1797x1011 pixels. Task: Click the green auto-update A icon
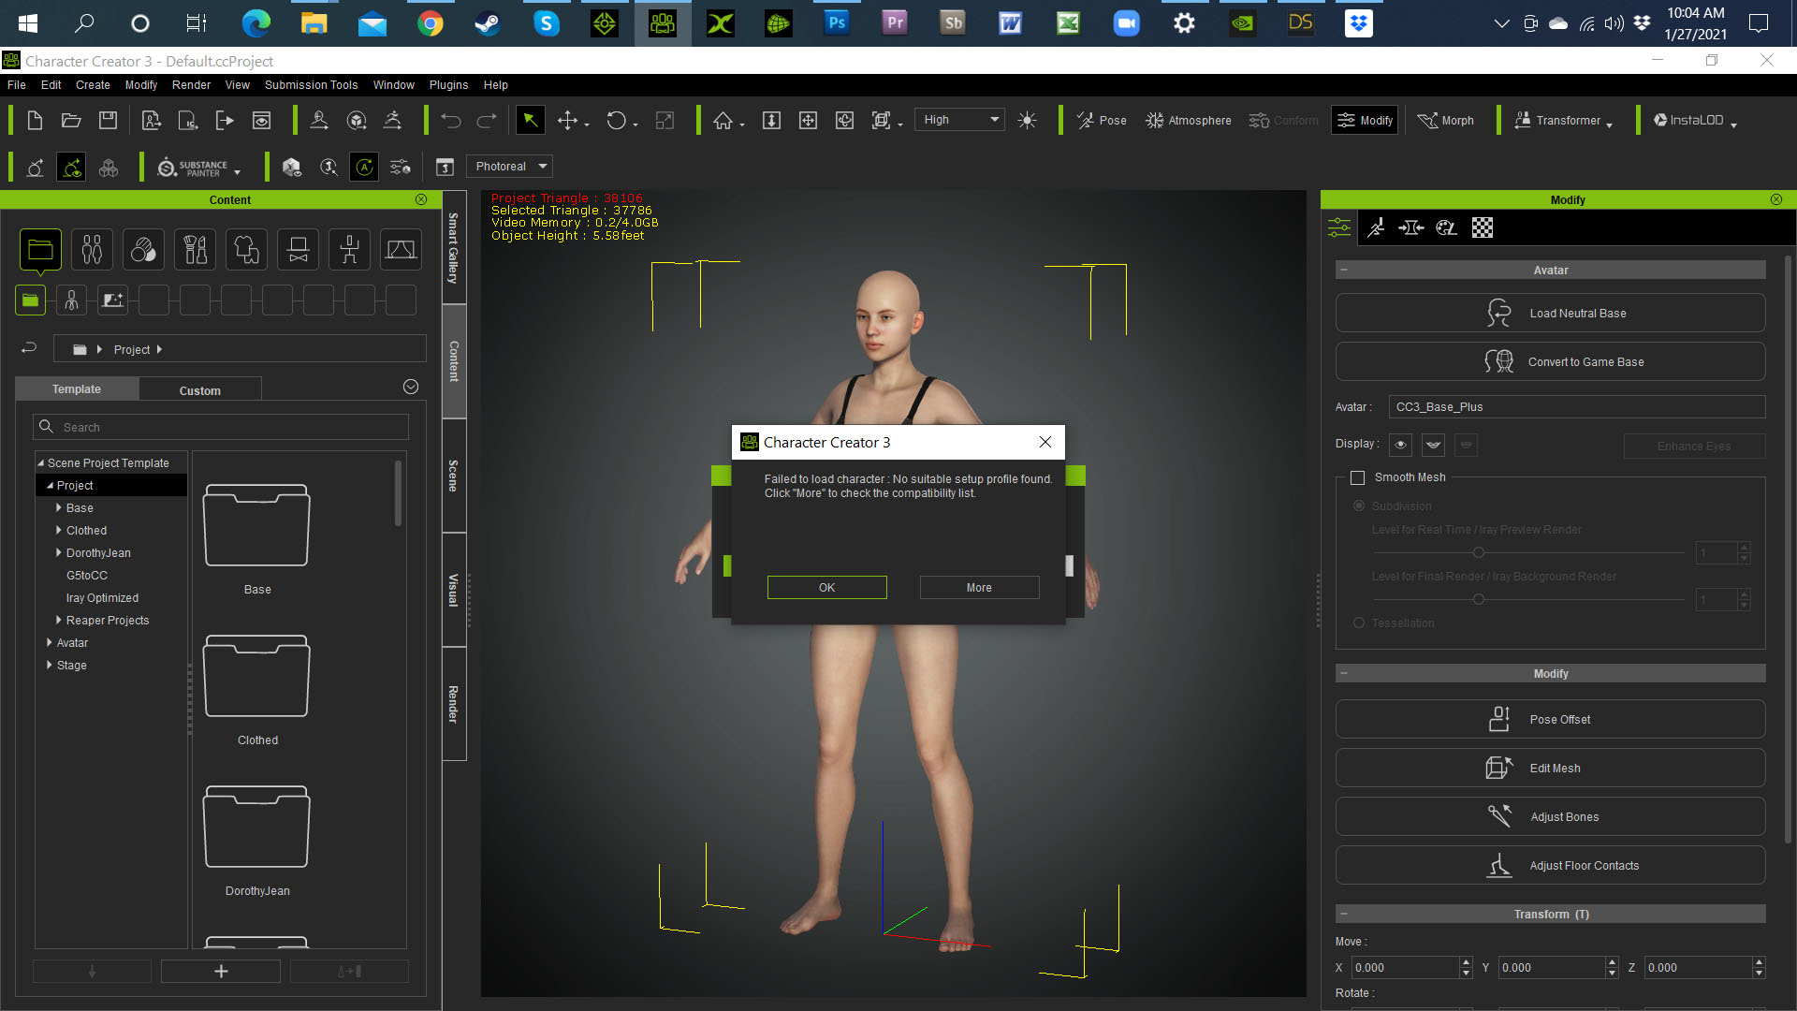coord(364,168)
